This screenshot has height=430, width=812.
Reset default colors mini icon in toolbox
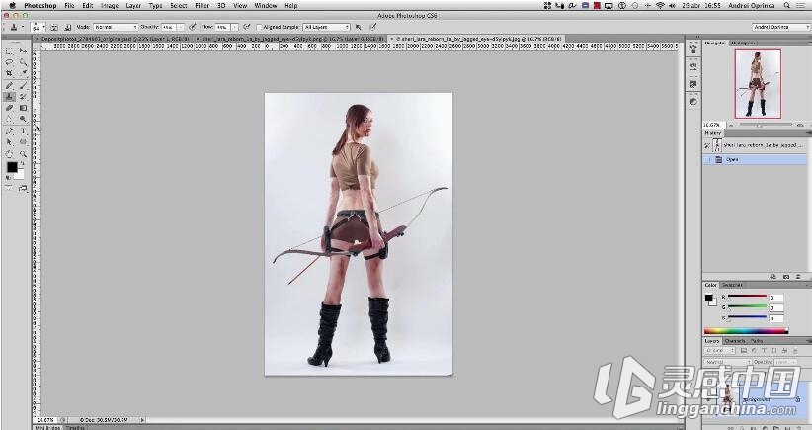8,177
